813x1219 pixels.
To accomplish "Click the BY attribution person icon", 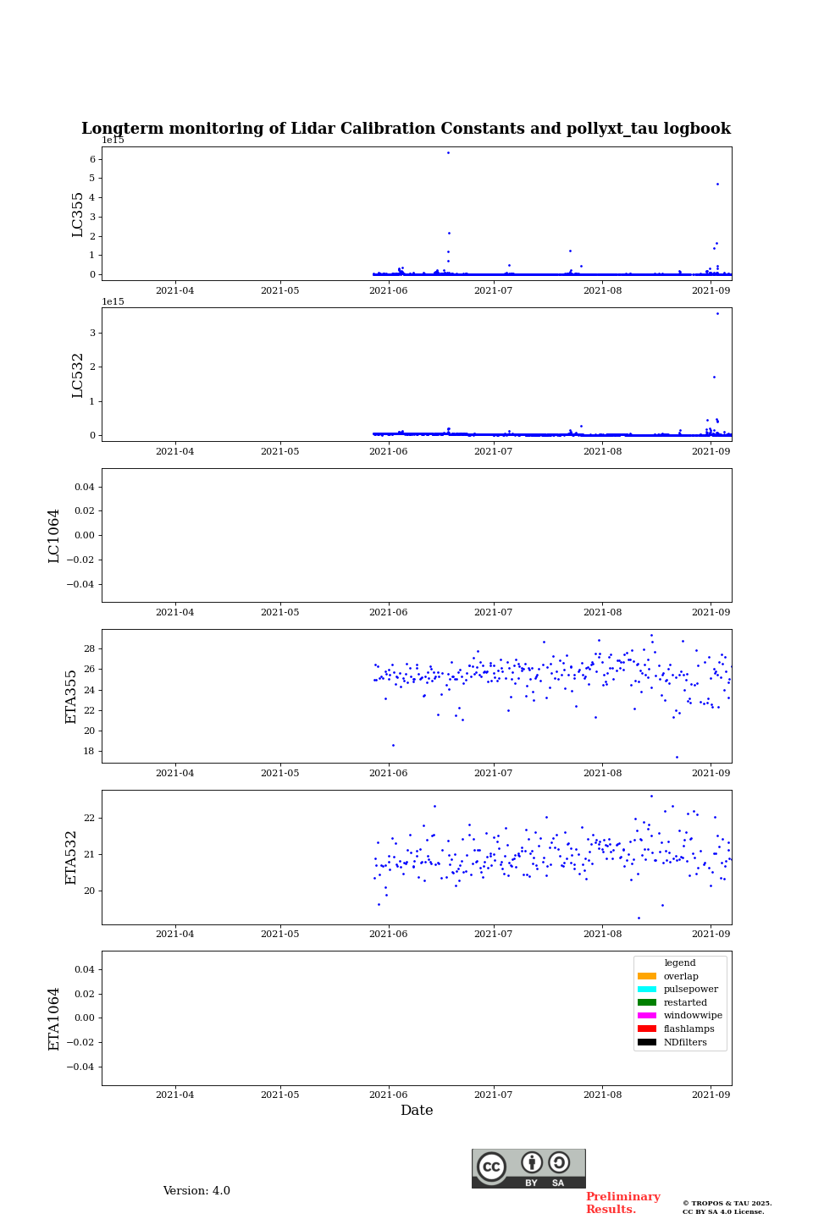I will (532, 1162).
